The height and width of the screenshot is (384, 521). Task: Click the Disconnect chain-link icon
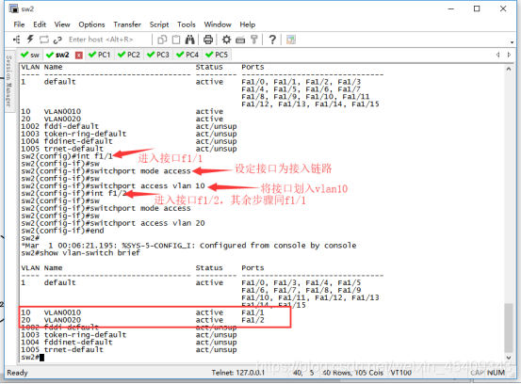tap(57, 40)
